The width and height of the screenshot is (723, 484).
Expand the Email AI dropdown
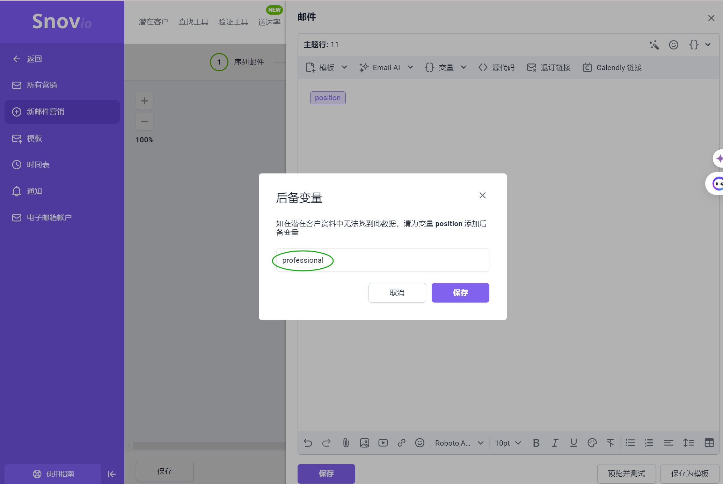pyautogui.click(x=386, y=68)
